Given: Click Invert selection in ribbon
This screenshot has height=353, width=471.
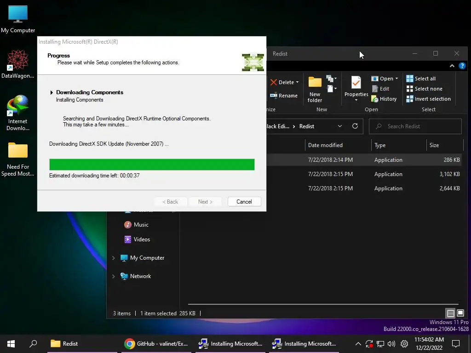Looking at the screenshot, I should [428, 99].
